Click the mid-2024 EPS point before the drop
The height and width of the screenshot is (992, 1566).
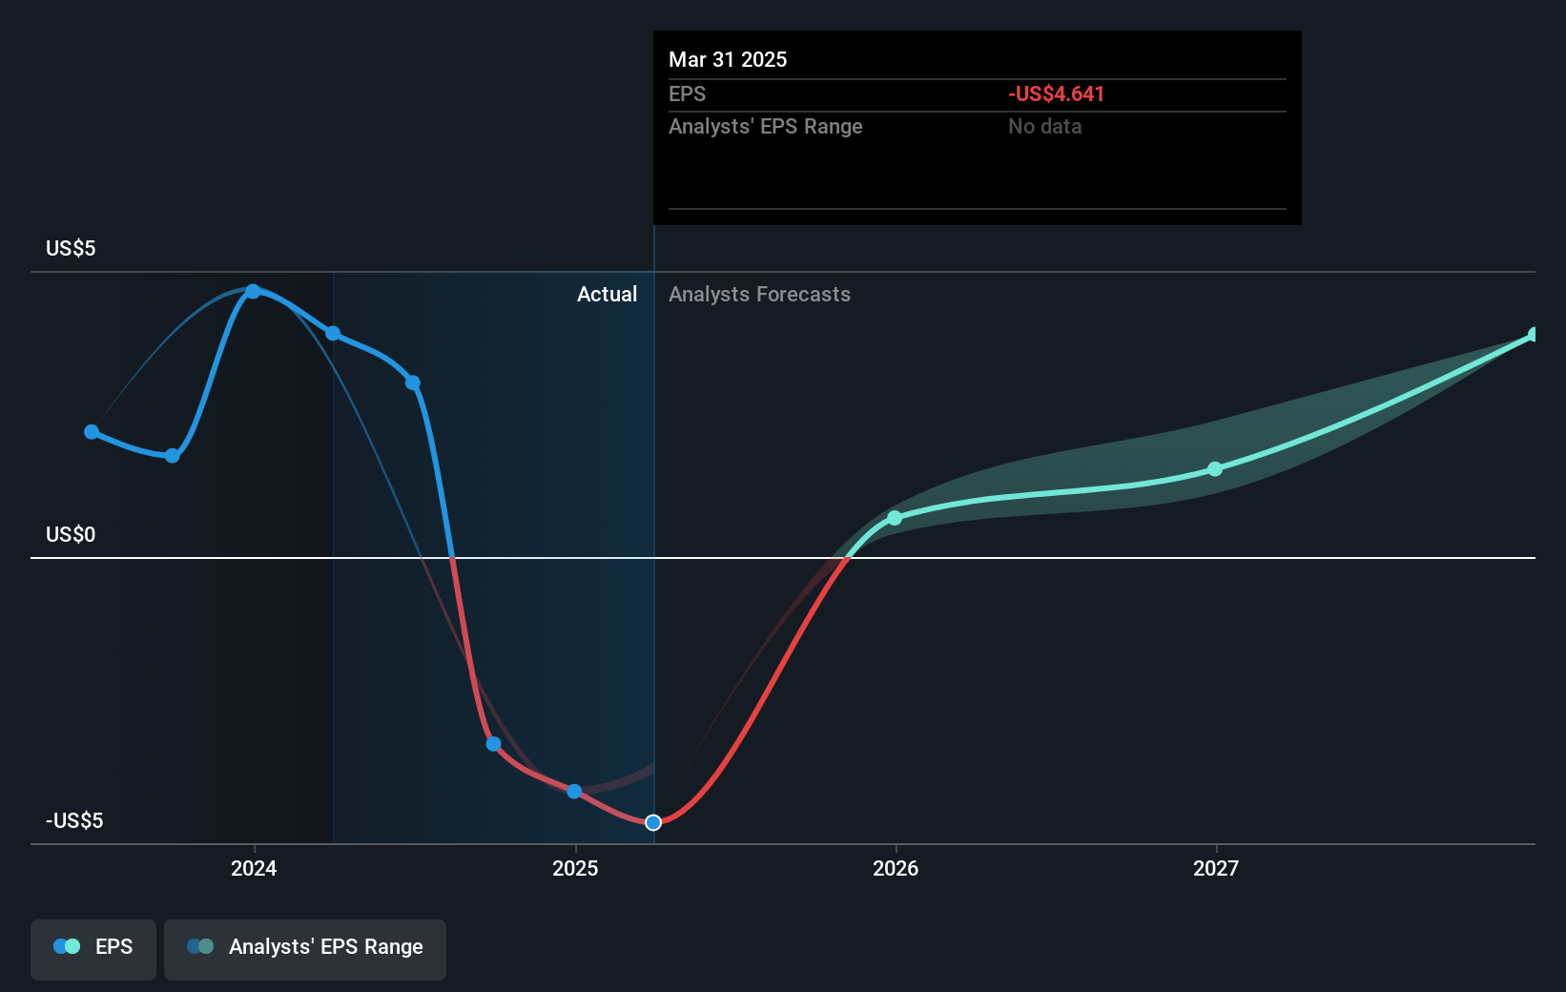pos(413,382)
